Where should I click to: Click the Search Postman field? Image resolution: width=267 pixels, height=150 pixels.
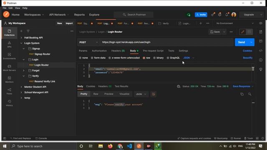[133, 15]
